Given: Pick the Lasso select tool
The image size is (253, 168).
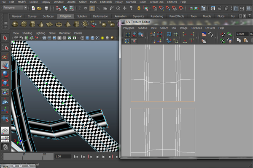Looking at the screenshot, I should pyautogui.click(x=5, y=47).
